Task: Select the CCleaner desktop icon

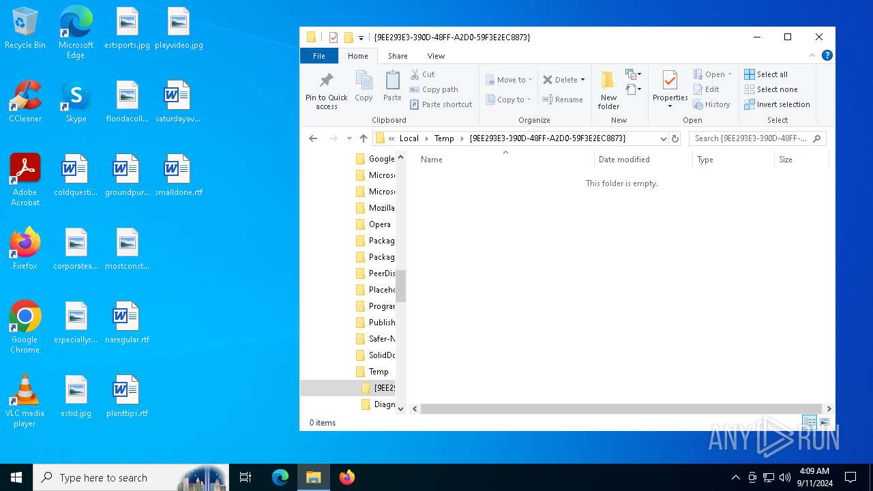Action: 25,102
